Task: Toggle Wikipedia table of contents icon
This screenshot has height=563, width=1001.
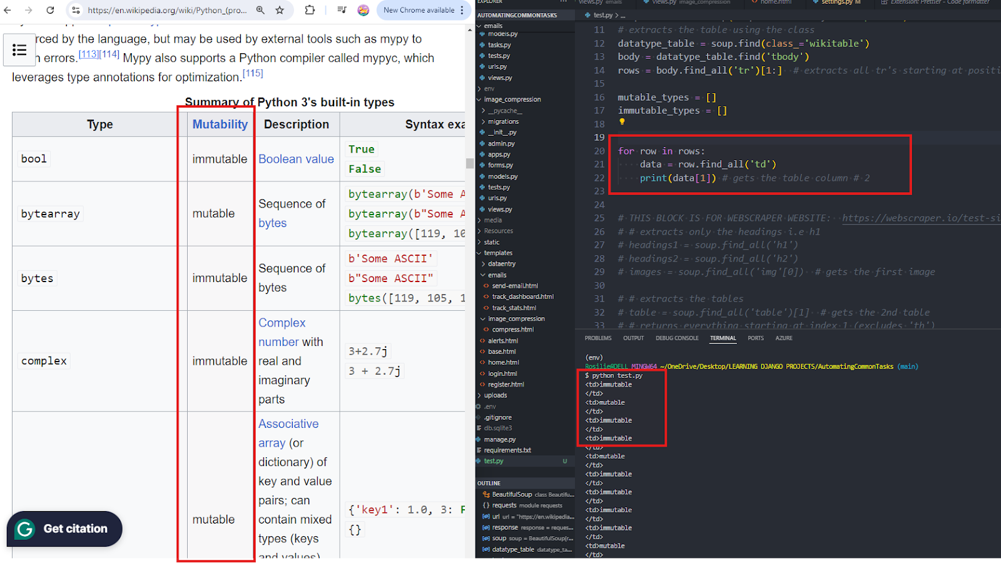Action: (x=19, y=50)
